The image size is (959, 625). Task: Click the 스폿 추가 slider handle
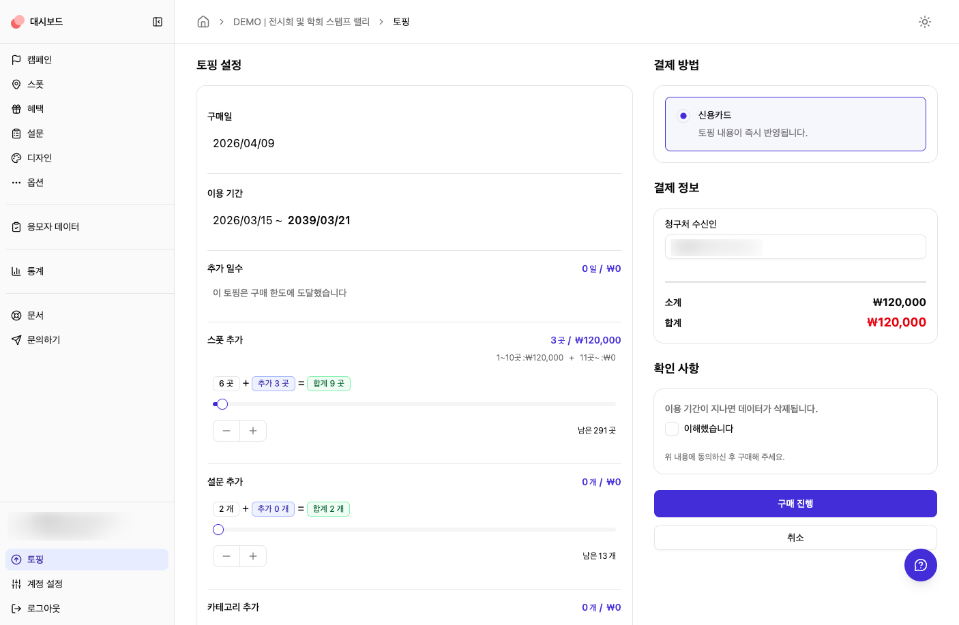222,404
